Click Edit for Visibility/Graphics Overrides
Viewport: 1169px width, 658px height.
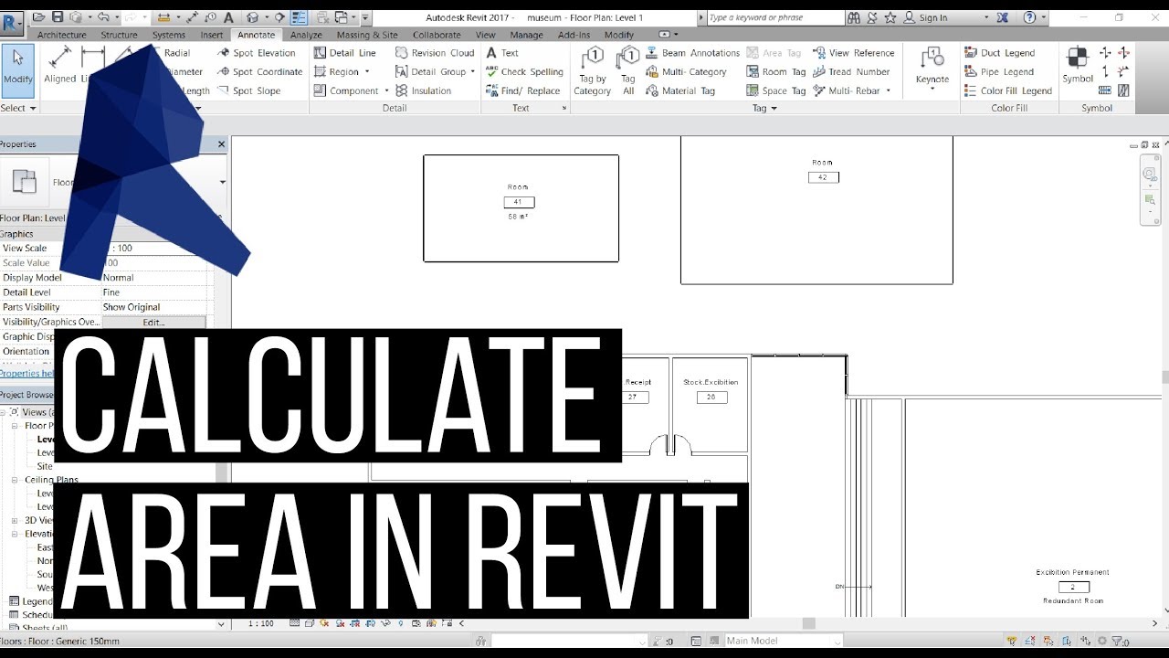point(153,323)
